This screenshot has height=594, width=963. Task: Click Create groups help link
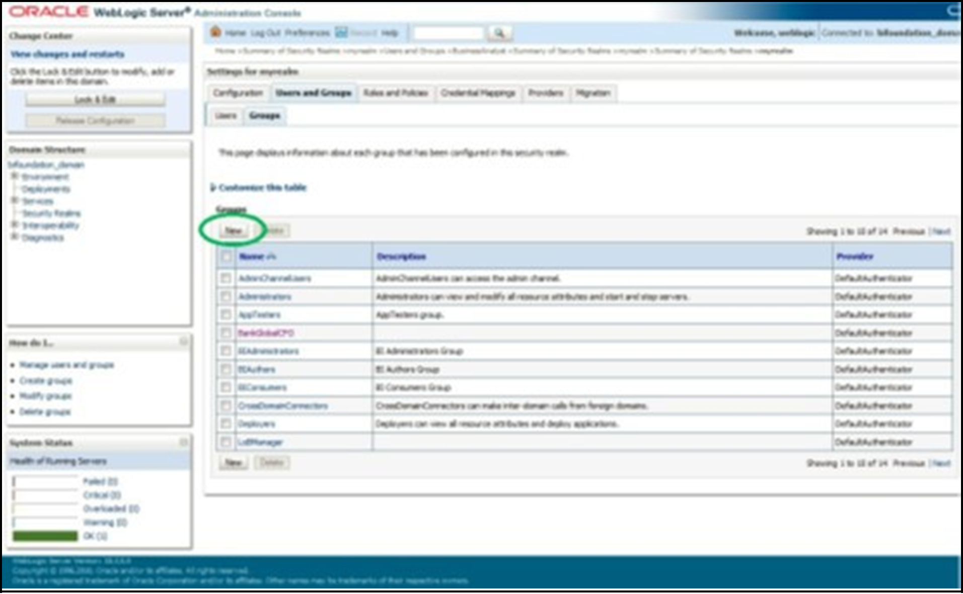click(x=45, y=381)
